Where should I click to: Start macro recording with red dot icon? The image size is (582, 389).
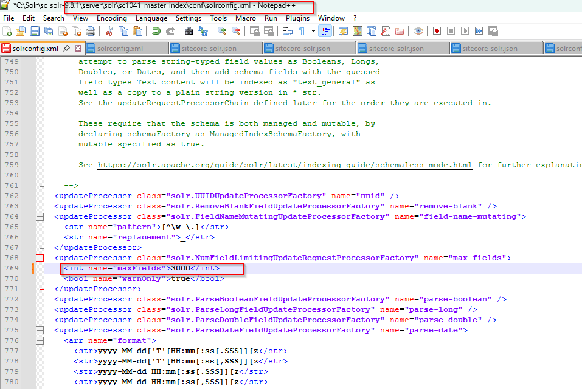(x=437, y=31)
